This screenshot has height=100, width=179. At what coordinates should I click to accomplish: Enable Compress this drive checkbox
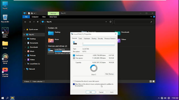(x=74, y=81)
